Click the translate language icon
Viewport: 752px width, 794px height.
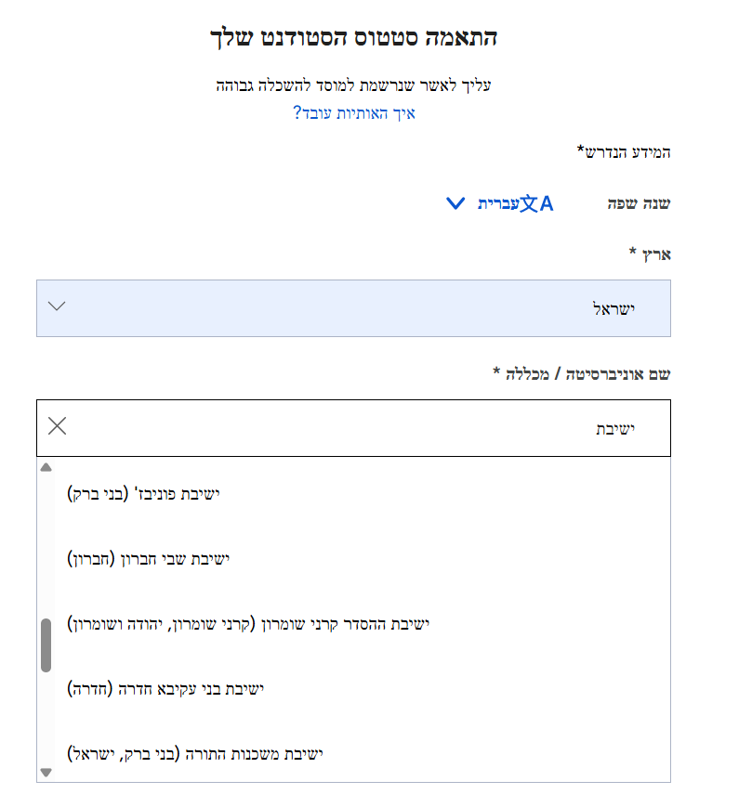click(x=535, y=203)
